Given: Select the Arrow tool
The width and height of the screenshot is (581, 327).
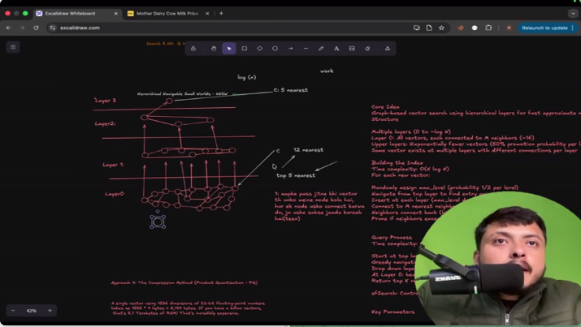Looking at the screenshot, I should tap(291, 49).
